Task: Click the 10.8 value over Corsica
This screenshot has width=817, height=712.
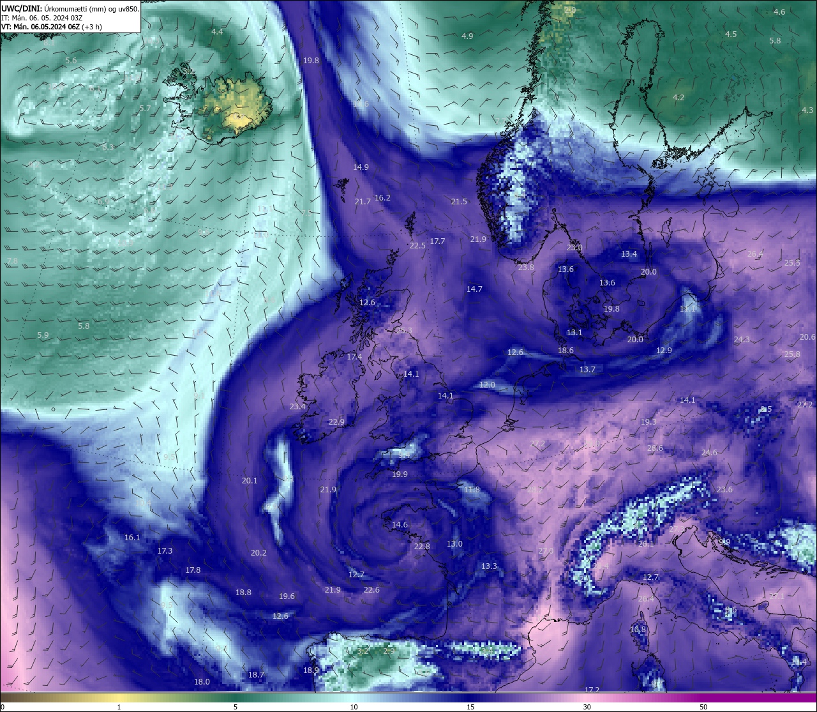Action: (x=638, y=629)
